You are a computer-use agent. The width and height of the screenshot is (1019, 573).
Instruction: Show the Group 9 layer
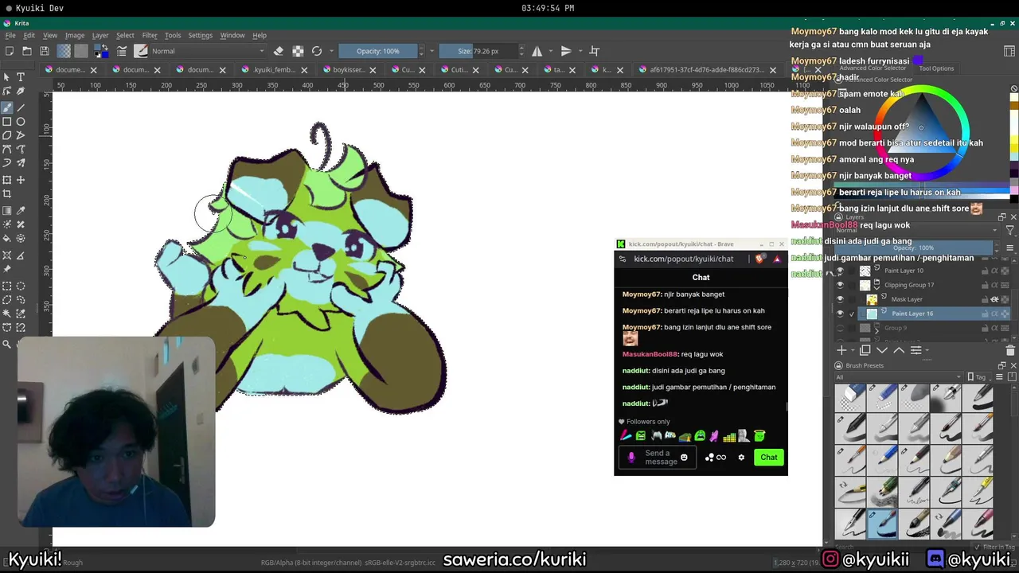(840, 328)
